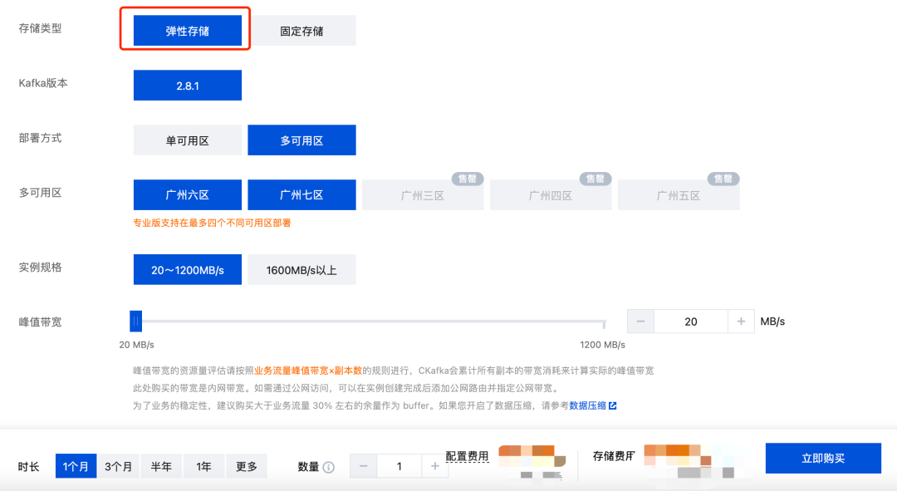The image size is (897, 491).
Task: Click the 1200 MB/s slider maximum label
Action: click(602, 345)
